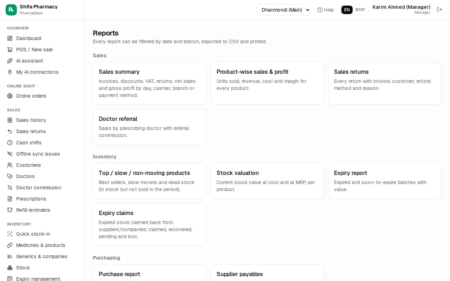
Task: Go to POS / New sale
Action: [42, 50]
